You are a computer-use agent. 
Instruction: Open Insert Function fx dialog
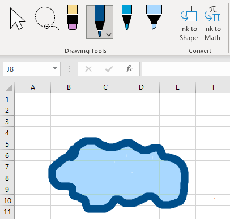point(129,69)
